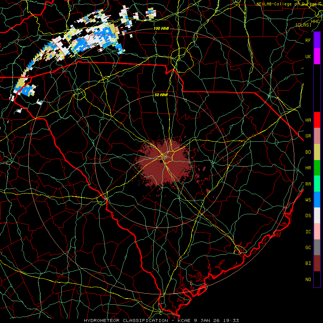Click the KCAE station identifier
This screenshot has width=323, height=323.
(184, 320)
